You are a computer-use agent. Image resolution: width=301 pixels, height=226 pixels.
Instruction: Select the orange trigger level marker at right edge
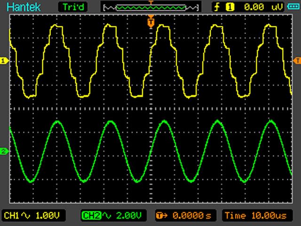pyautogui.click(x=297, y=61)
